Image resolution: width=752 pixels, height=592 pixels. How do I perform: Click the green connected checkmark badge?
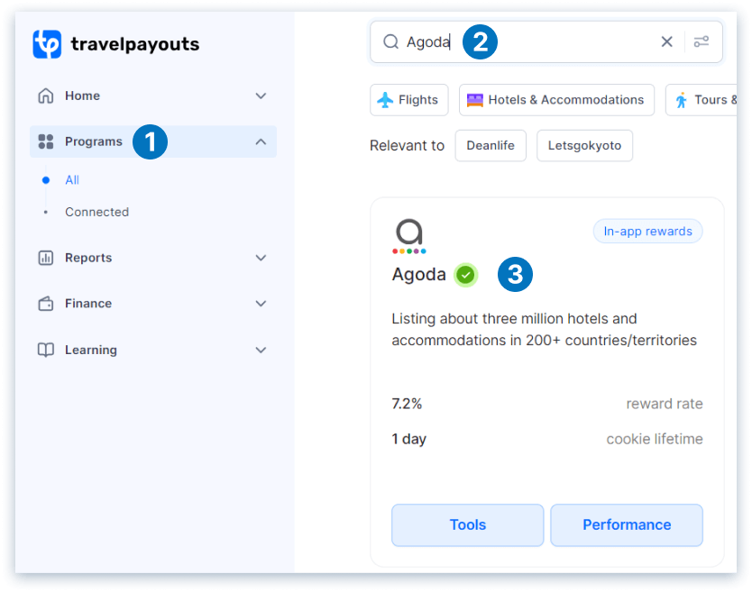(465, 275)
